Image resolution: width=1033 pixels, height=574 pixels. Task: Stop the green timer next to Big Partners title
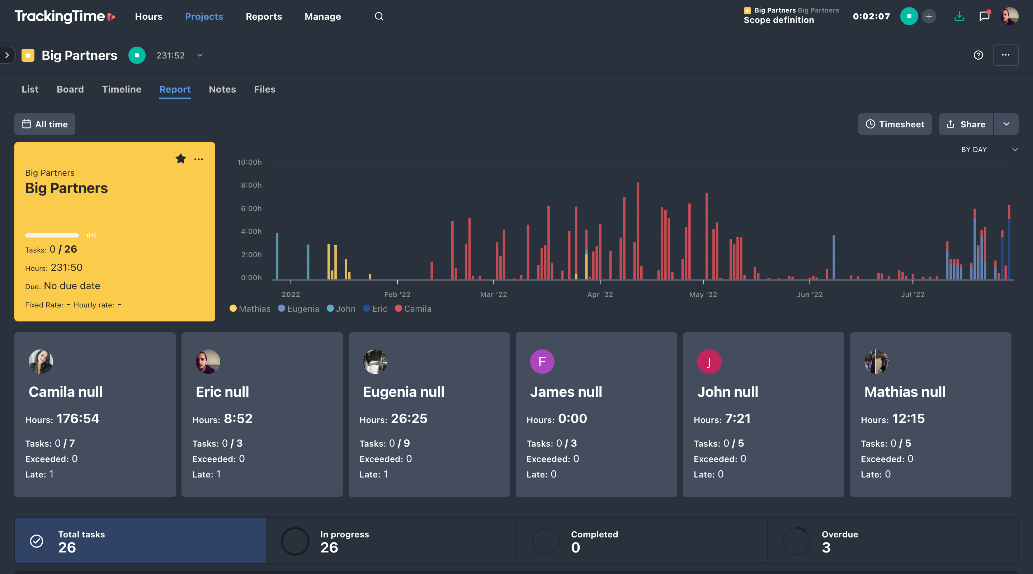(137, 55)
